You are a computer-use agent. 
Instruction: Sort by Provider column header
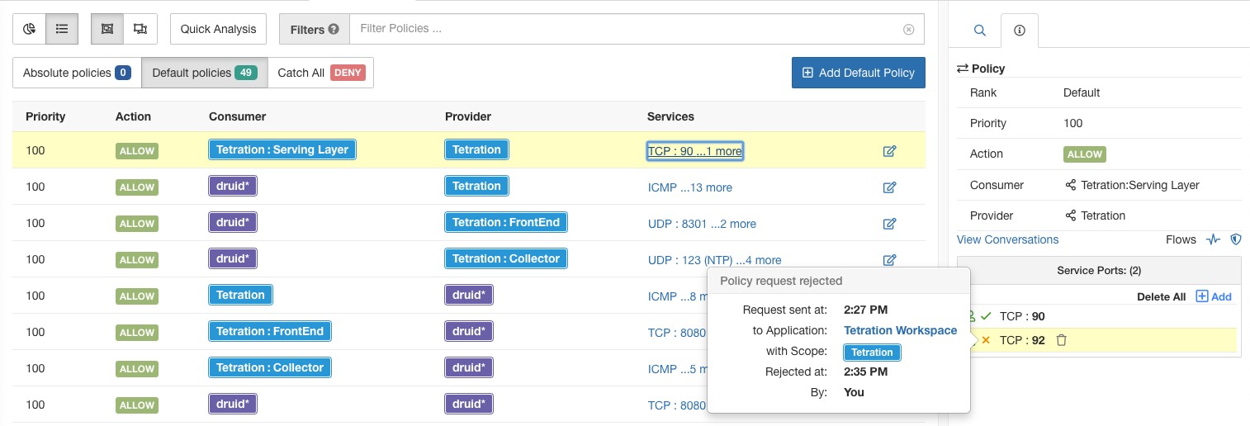point(468,116)
